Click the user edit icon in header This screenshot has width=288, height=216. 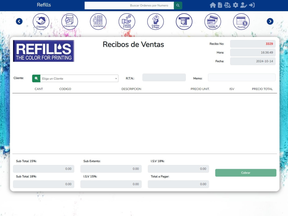click(244, 5)
